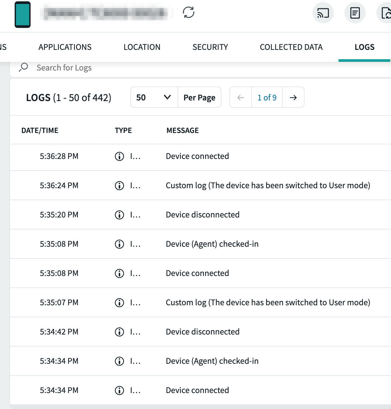The height and width of the screenshot is (409, 391).
Task: Open the Collected Data tab
Action: click(291, 47)
